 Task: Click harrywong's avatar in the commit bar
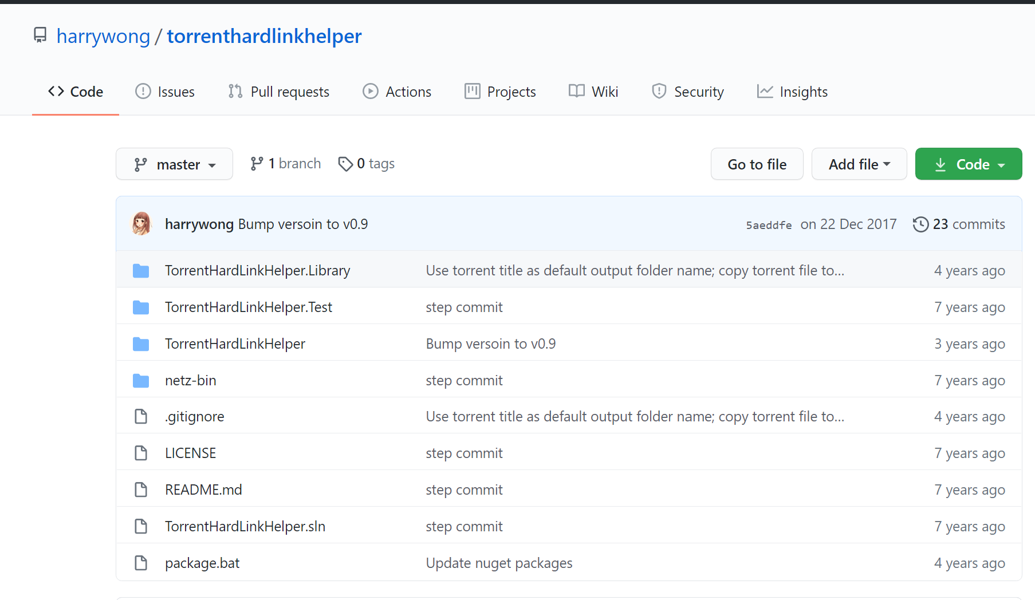141,224
